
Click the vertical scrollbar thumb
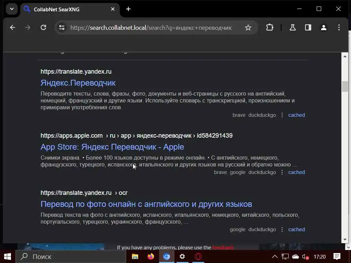[x=345, y=86]
